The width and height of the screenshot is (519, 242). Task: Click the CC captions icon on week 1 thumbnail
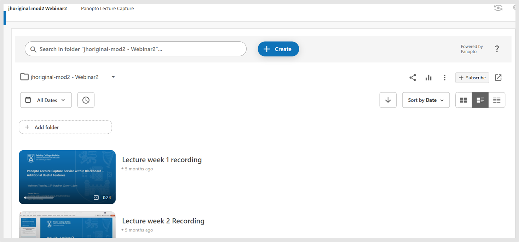click(x=96, y=198)
